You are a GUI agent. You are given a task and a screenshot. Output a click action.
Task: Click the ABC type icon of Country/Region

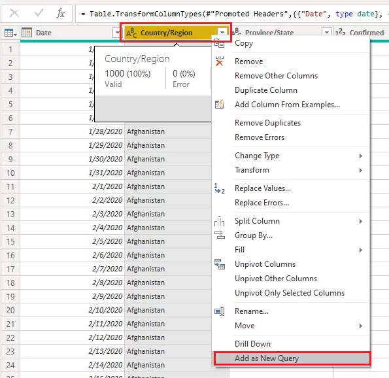131,33
